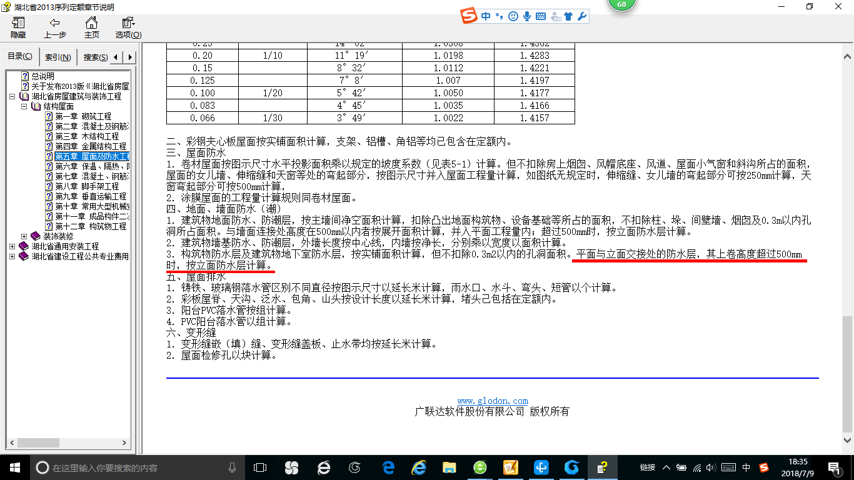The image size is (854, 480).
Task: Show hidden system tray icons
Action: pyautogui.click(x=666, y=467)
